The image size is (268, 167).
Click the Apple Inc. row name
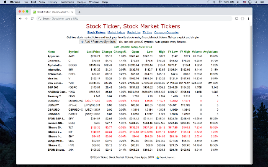point(54,56)
